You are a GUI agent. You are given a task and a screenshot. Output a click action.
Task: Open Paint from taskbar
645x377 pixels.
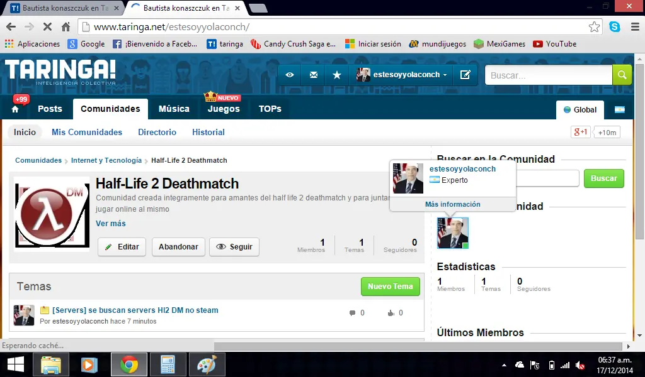(207, 364)
